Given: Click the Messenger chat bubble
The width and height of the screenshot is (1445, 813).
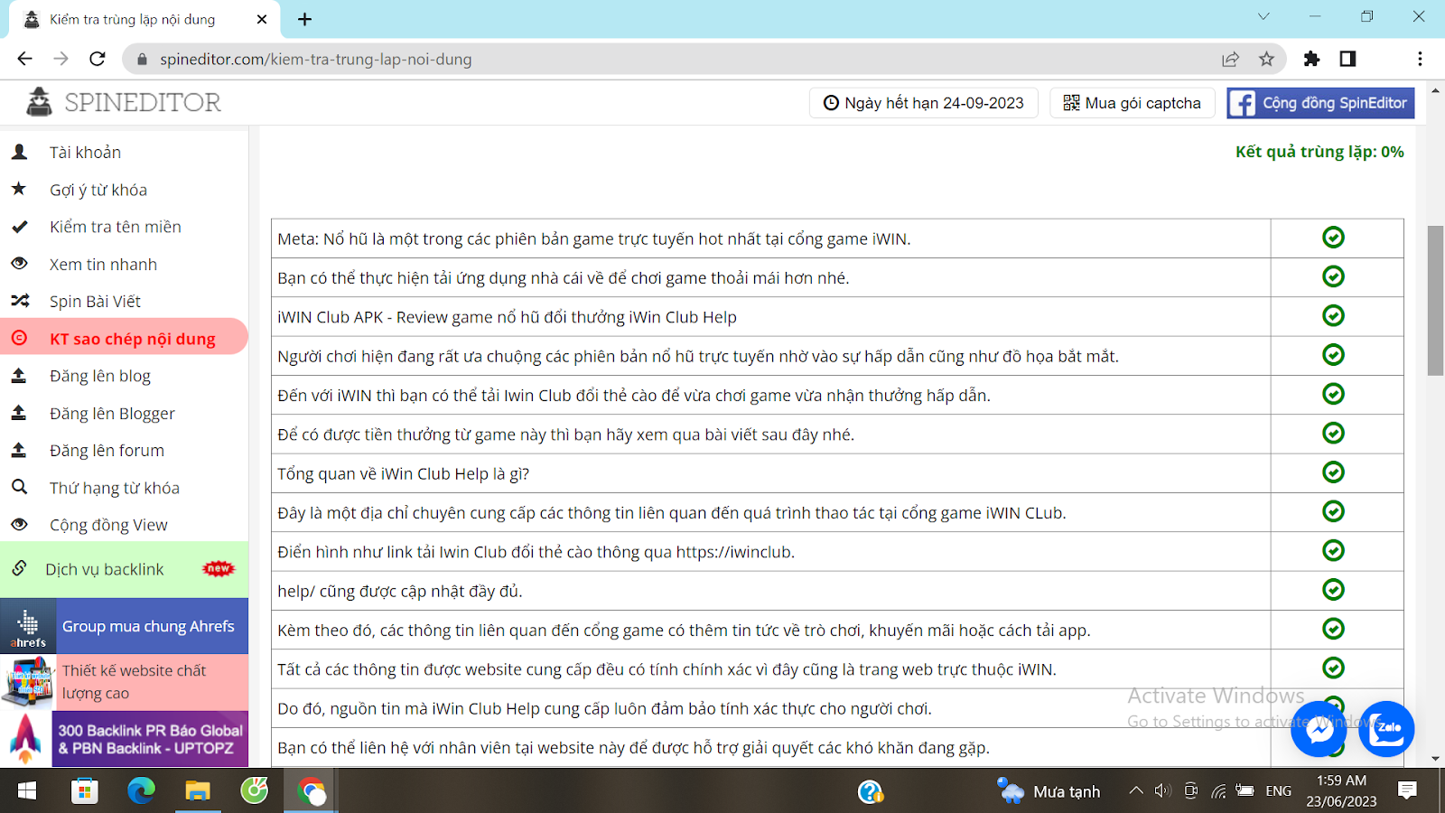Looking at the screenshot, I should 1319,729.
